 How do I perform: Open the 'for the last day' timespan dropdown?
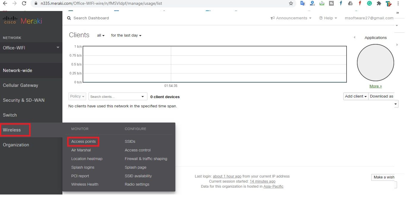point(126,35)
